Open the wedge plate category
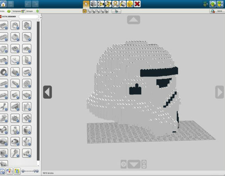Image resolution: width=225 pixels, height=176 pixels. 27,48
